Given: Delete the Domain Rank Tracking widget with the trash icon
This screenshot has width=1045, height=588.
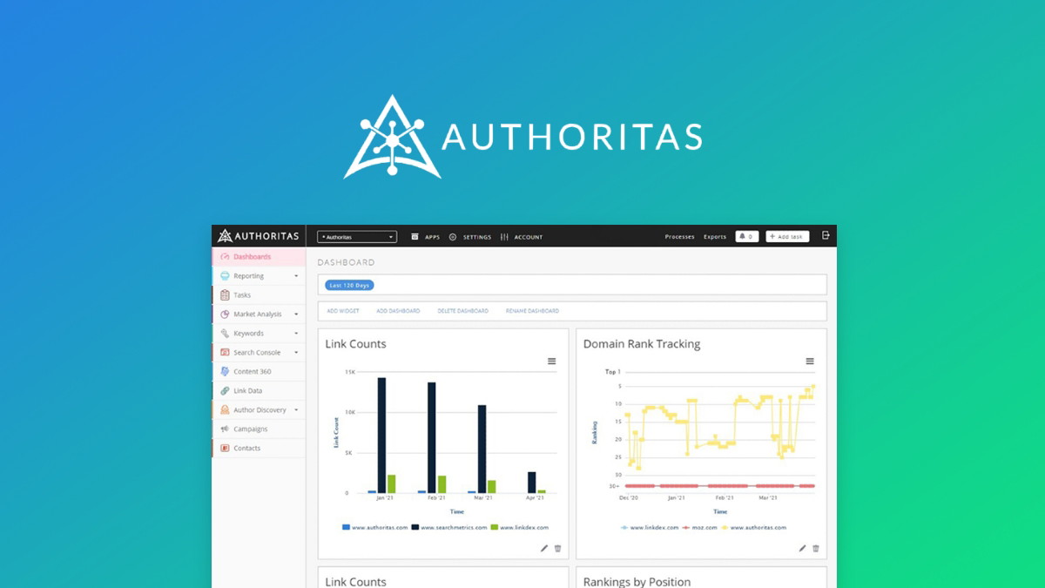Looking at the screenshot, I should 816,549.
